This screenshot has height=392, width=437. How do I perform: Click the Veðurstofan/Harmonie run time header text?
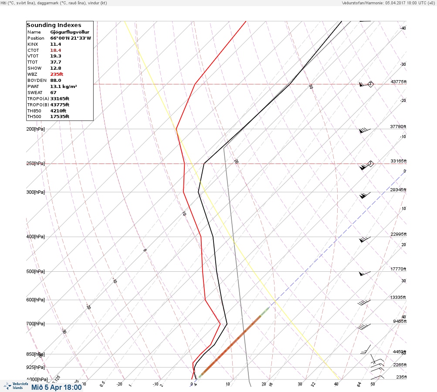pos(388,3)
